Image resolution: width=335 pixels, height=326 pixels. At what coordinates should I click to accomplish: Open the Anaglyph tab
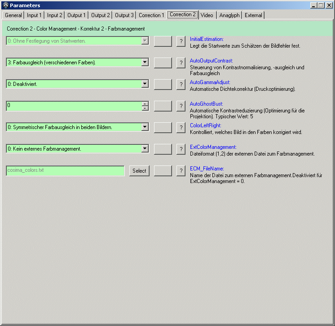click(x=229, y=15)
